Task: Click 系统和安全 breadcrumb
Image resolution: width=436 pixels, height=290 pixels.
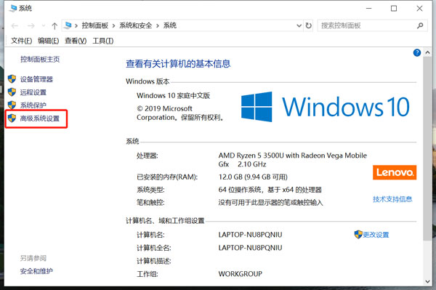Action: pyautogui.click(x=136, y=25)
